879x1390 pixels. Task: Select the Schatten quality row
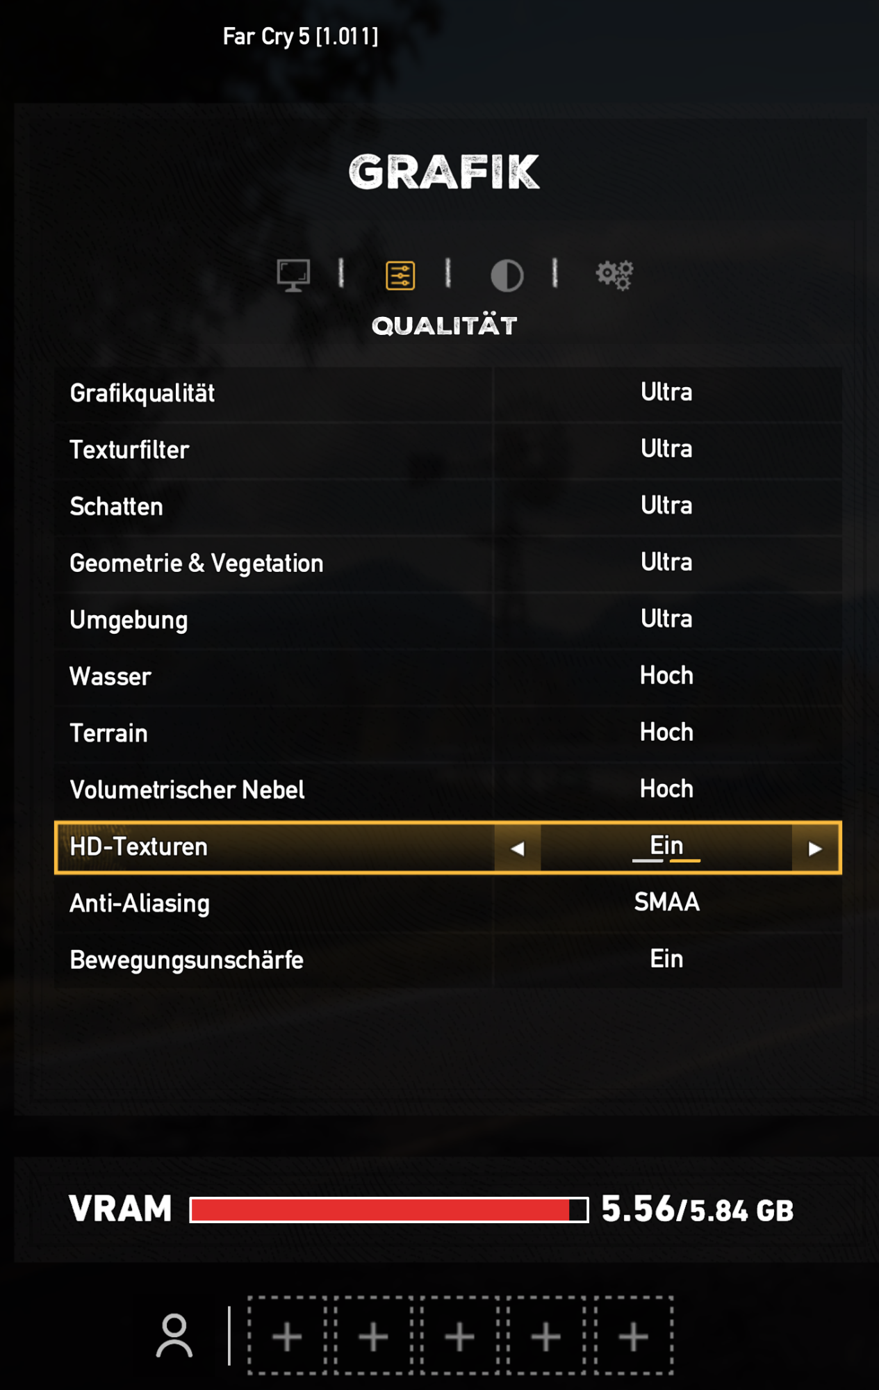click(447, 507)
